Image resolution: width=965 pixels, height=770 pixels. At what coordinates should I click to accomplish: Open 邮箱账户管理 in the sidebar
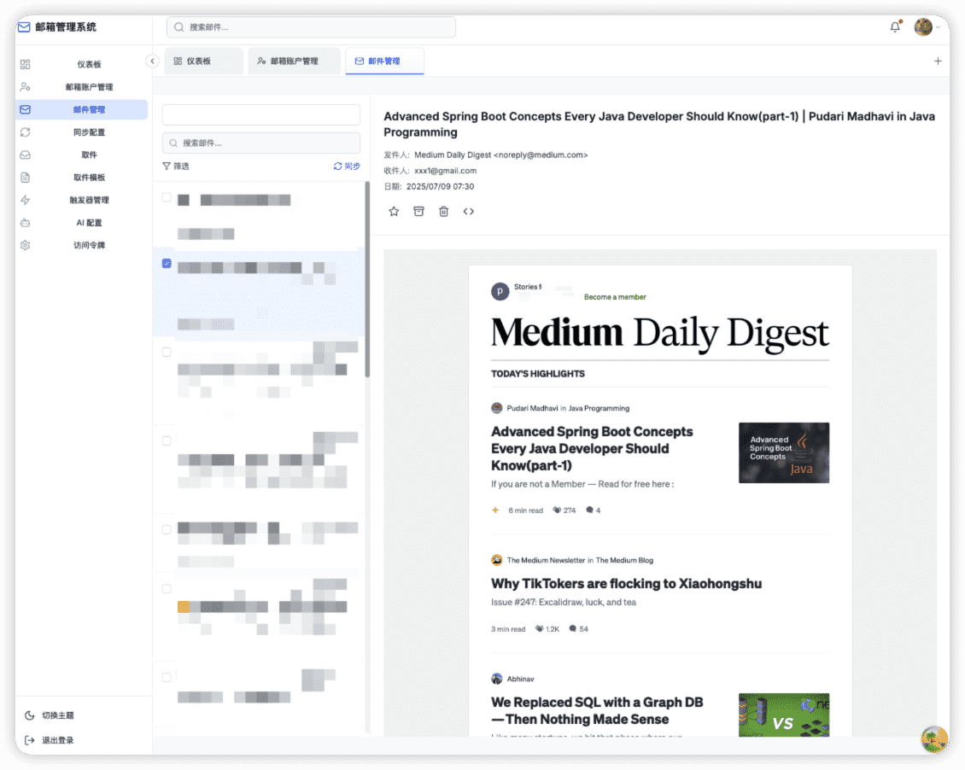coord(81,87)
